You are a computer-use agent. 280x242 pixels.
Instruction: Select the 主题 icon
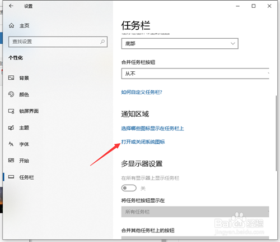click(11, 127)
